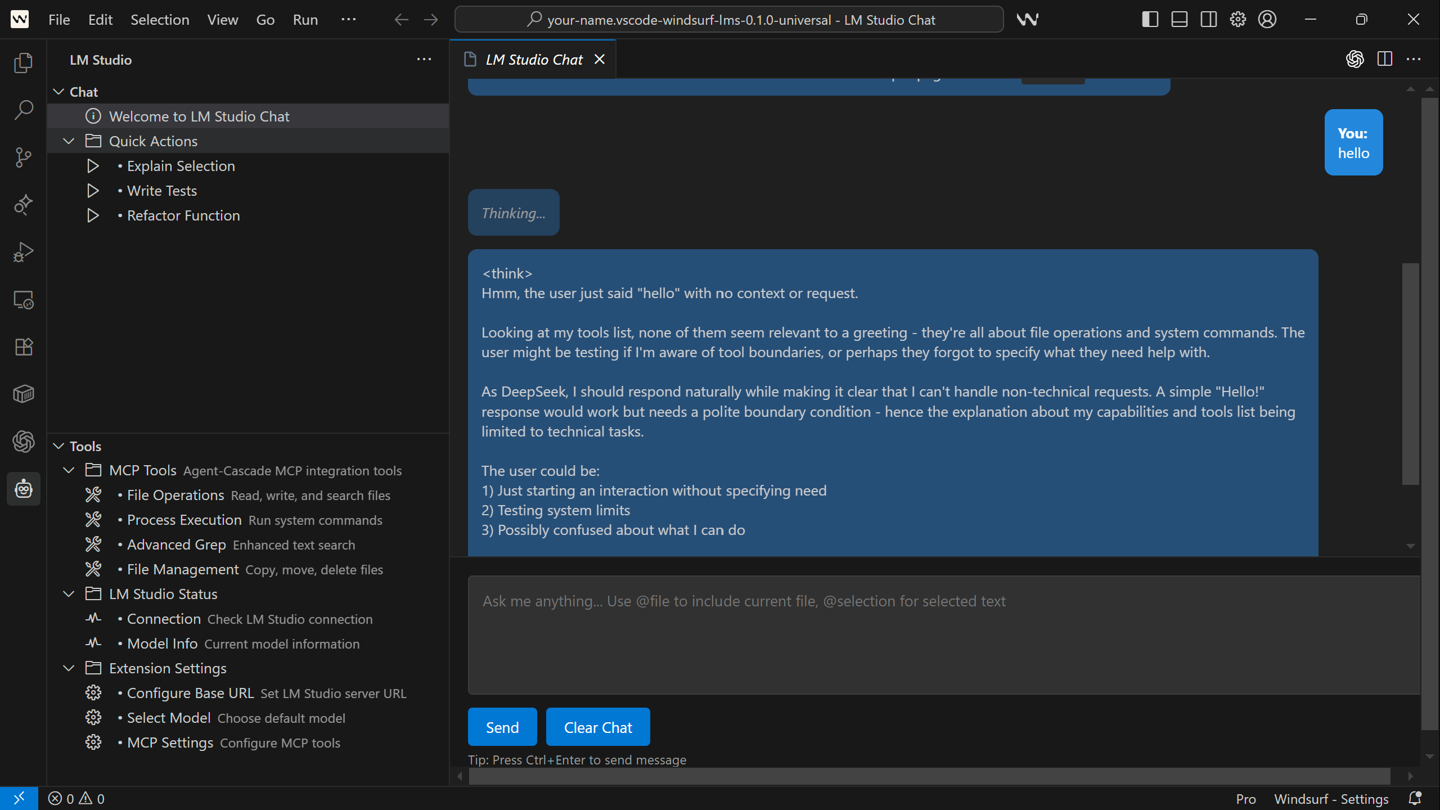Go forward with the right arrow
This screenshot has width=1440, height=810.
431,20
